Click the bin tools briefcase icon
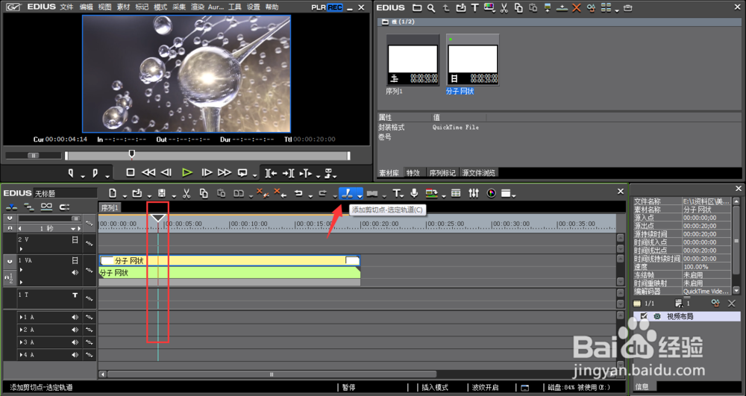This screenshot has height=396, width=746. coord(628,8)
